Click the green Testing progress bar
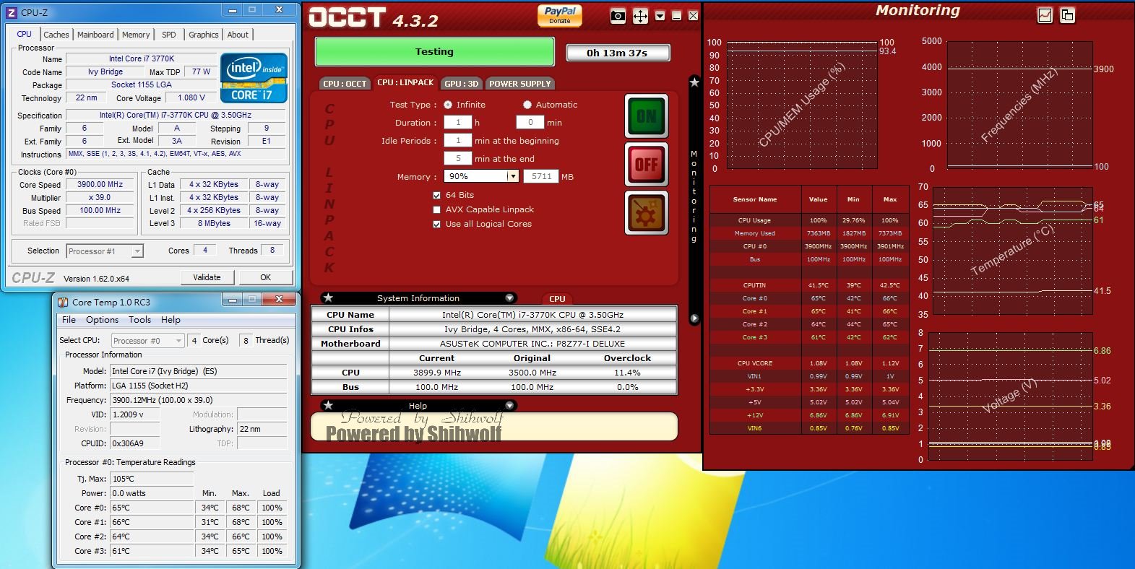Screen dimensions: 1135x569 coord(434,52)
